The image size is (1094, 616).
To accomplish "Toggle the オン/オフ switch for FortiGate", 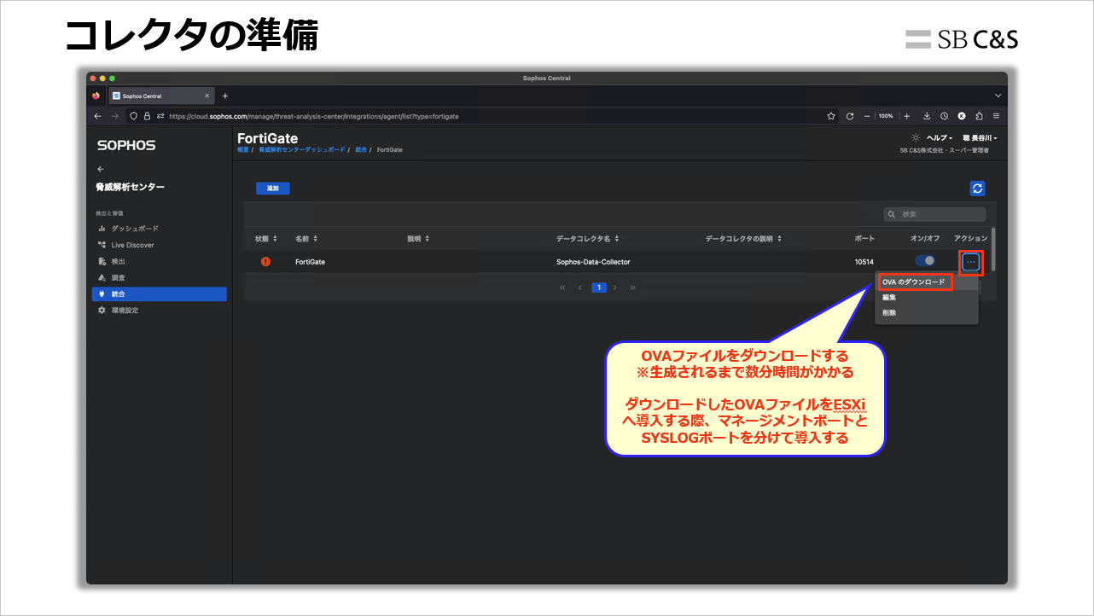I will click(925, 261).
